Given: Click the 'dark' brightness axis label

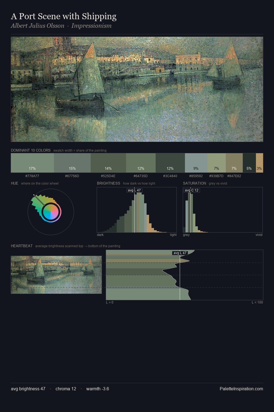Looking at the screenshot, I should tap(100, 235).
